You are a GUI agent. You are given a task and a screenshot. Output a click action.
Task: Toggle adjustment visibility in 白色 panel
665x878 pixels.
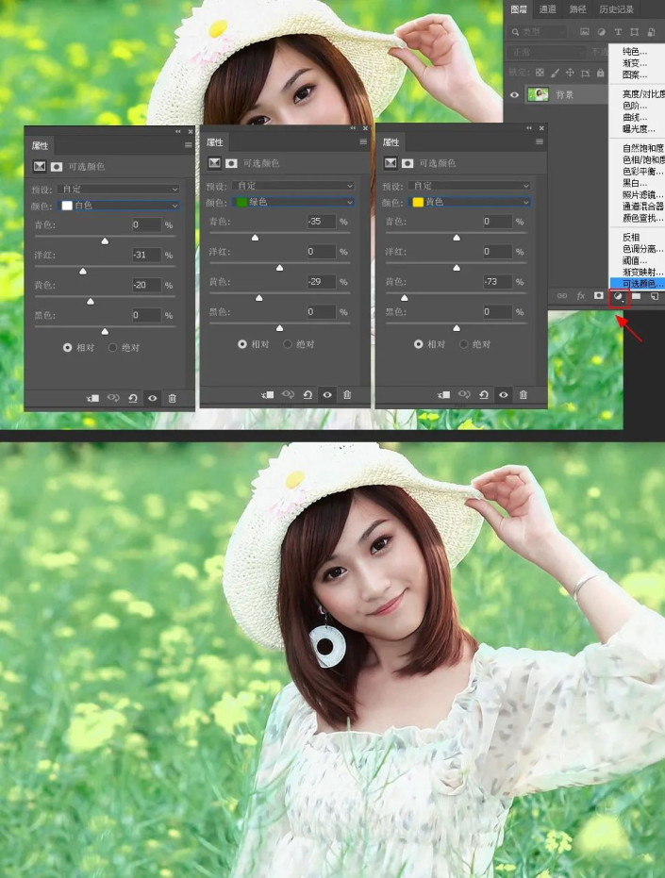point(153,398)
